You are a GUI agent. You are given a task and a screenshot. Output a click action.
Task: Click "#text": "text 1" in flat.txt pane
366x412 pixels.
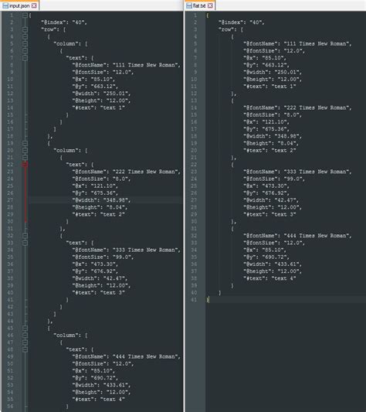269,87
